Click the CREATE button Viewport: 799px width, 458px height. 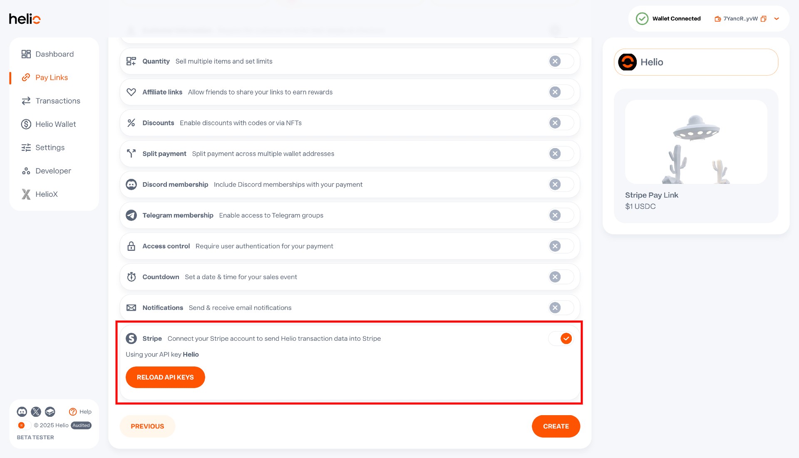(556, 426)
